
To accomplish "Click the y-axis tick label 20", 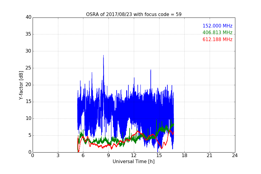I will [x=28, y=85].
